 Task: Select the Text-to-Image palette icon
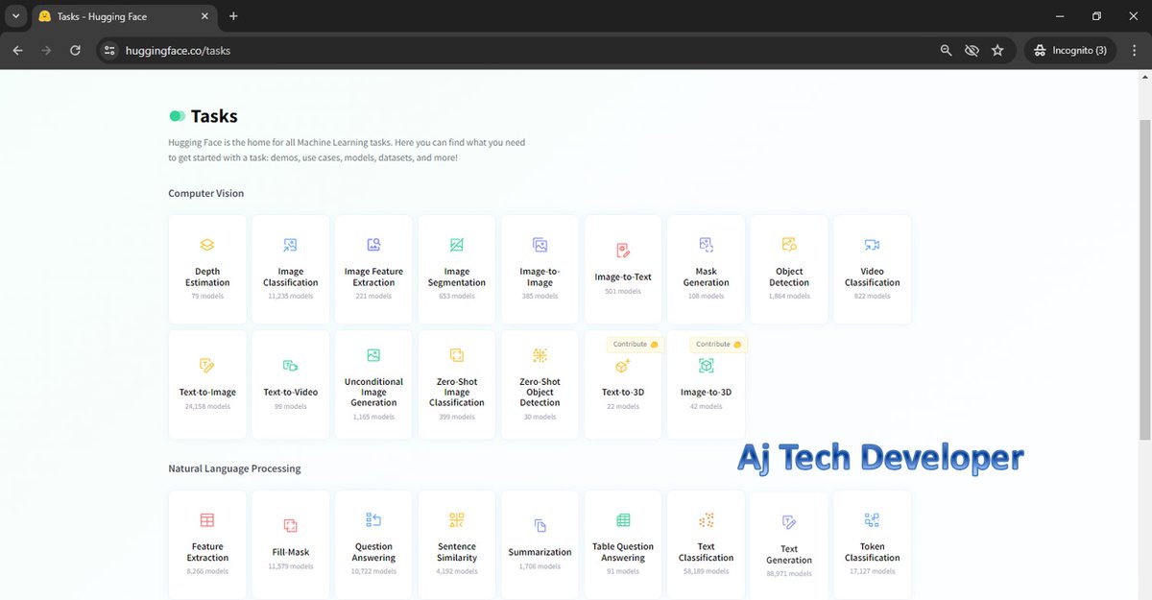tap(206, 366)
